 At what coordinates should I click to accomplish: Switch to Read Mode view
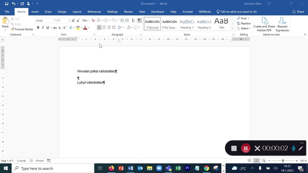(x=249, y=161)
